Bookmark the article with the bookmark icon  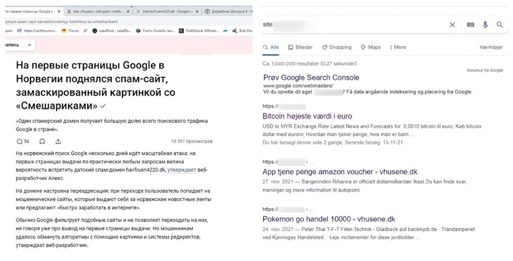[x=42, y=141]
